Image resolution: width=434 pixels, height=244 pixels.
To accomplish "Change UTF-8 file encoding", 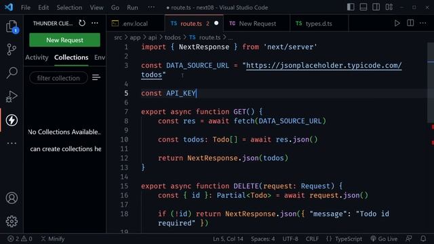I will pyautogui.click(x=290, y=239).
